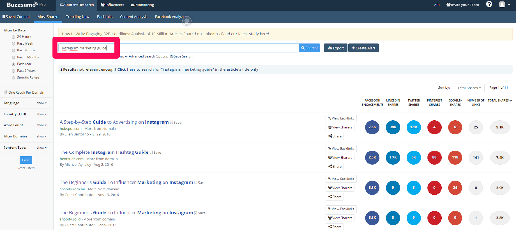Open the Content Research tab
This screenshot has height=230, width=516.
[77, 5]
